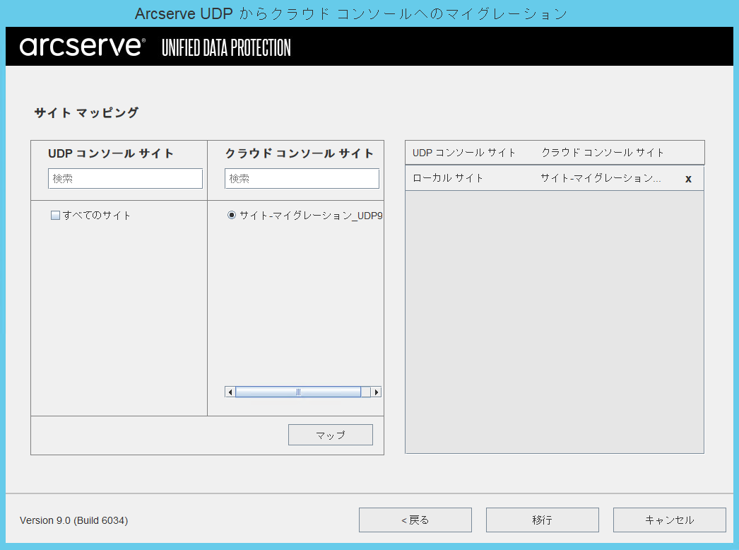Image resolution: width=739 pixels, height=550 pixels.
Task: Click the サイト マッピング heading
Action: coord(86,112)
